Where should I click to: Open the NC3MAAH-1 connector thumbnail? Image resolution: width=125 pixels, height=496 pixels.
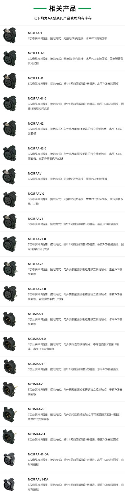click(10, 367)
